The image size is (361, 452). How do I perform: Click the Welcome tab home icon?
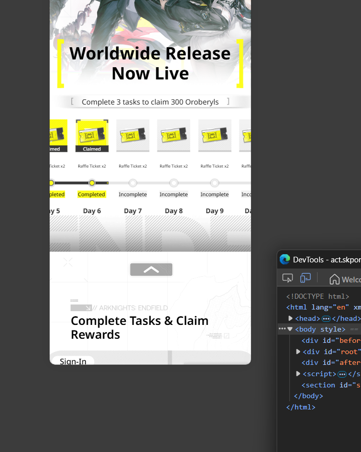(334, 279)
